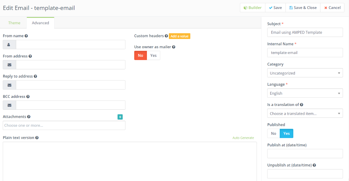Click Add a value for custom headers
Screen dimensions: 349x181
coord(180,36)
